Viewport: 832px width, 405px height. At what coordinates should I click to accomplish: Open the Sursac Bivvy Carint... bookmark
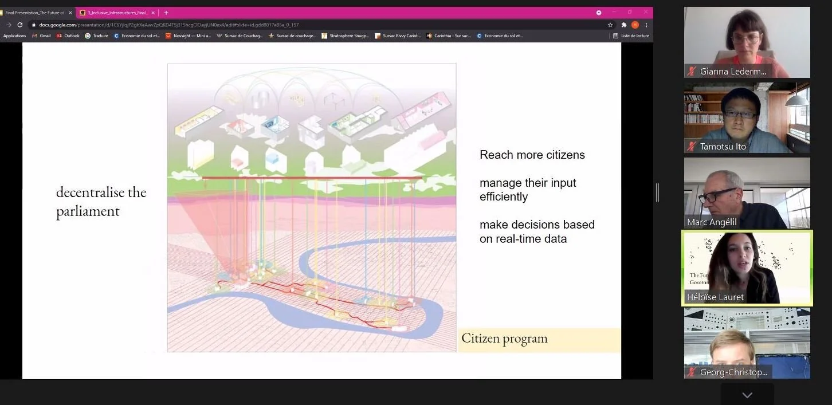click(x=398, y=36)
